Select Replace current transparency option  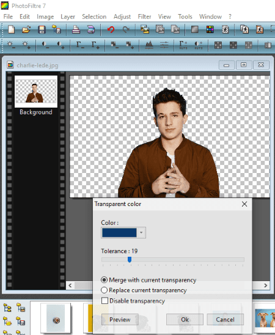144,290
